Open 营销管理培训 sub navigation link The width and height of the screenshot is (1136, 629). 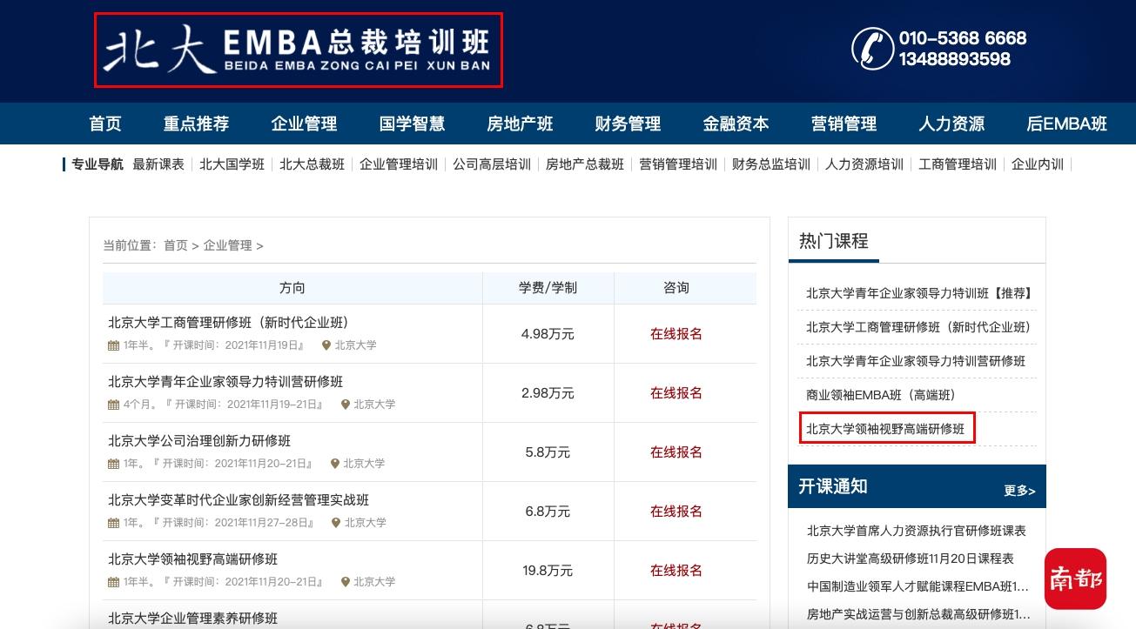[678, 164]
